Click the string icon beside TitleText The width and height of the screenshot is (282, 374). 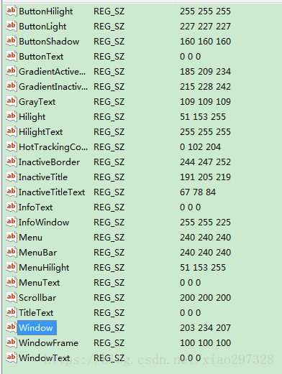tap(12, 312)
